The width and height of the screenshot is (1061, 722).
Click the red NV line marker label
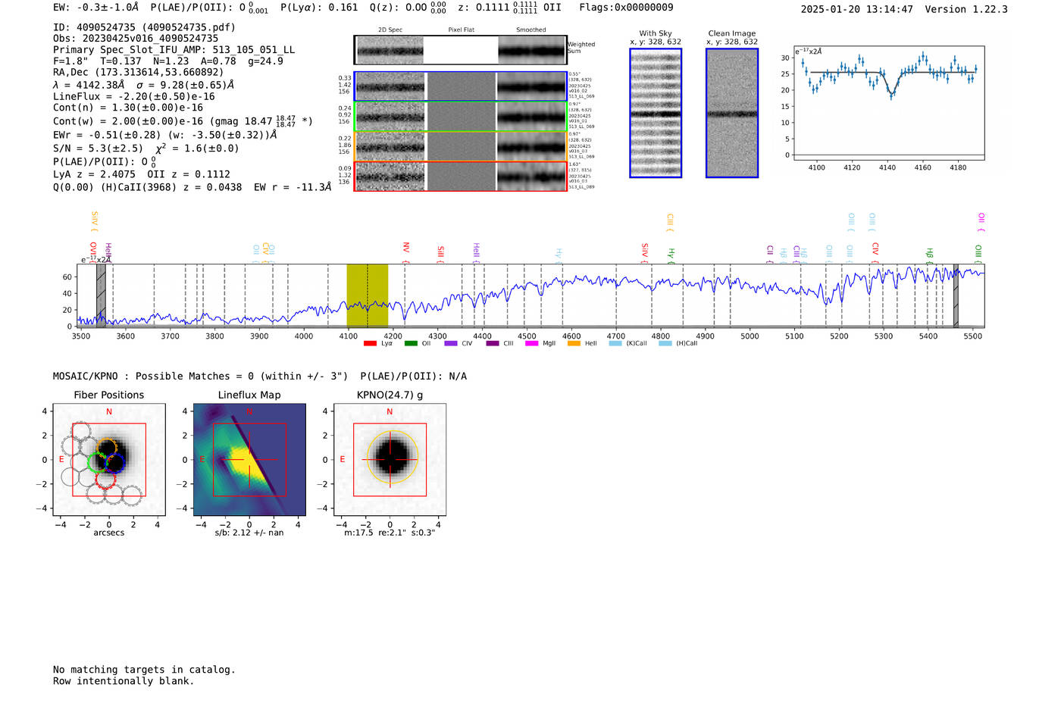tap(406, 248)
